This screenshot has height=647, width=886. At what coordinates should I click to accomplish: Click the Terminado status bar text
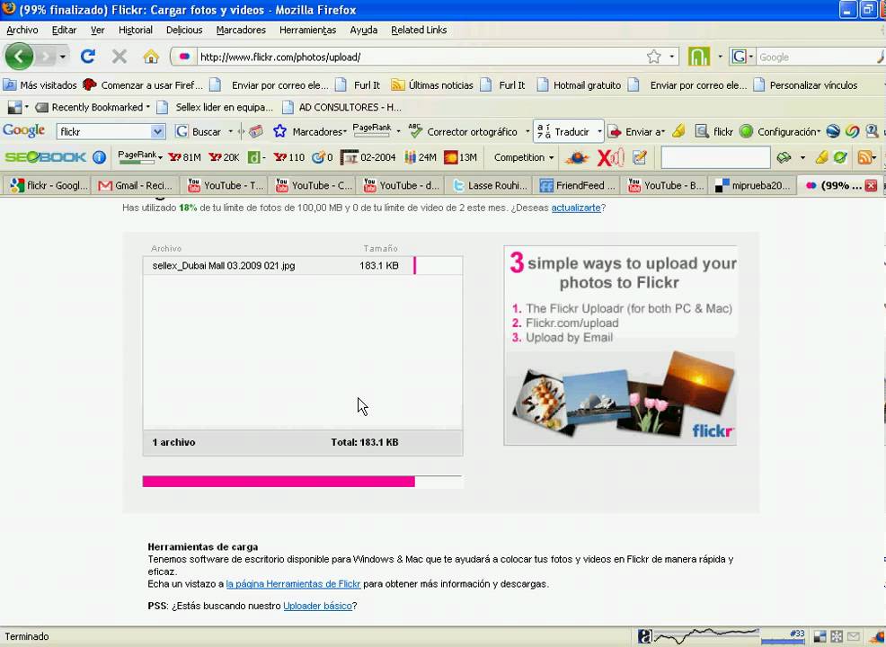click(x=27, y=637)
